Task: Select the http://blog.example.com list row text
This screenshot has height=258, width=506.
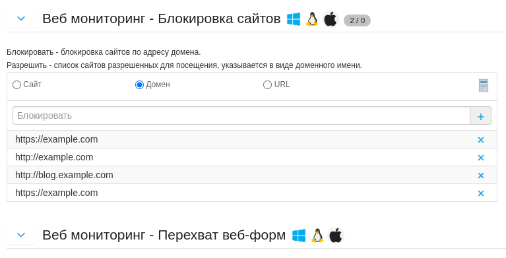Action: 64,175
